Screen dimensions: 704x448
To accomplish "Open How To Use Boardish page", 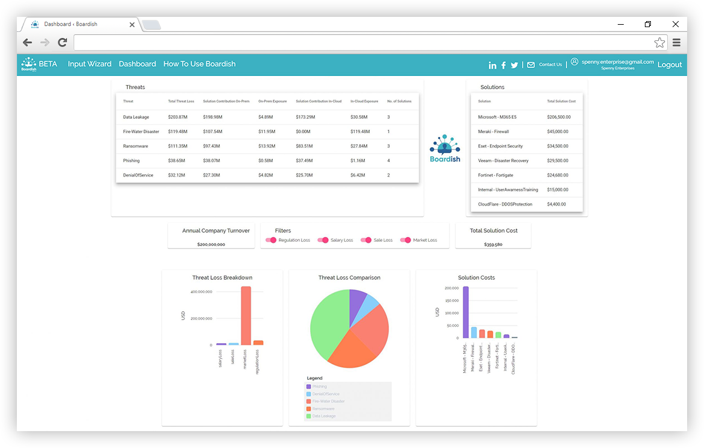I will (199, 64).
